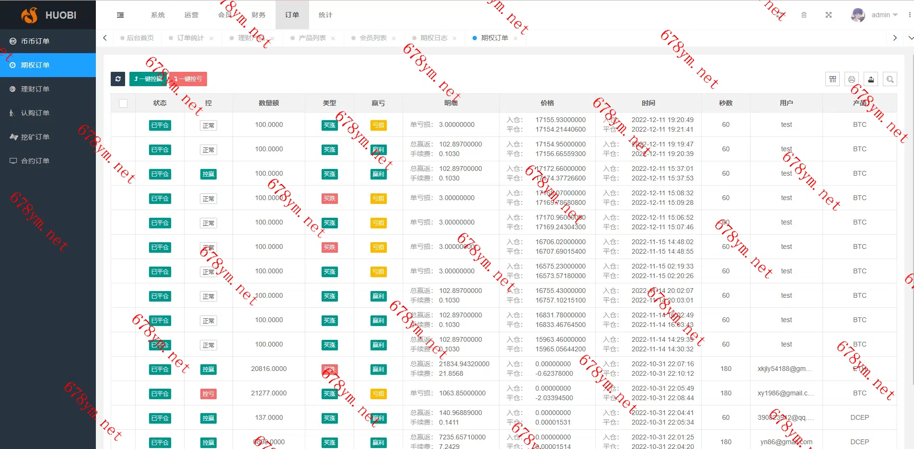914x449 pixels.
Task: Sort by the 价格 column header
Action: tap(547, 103)
